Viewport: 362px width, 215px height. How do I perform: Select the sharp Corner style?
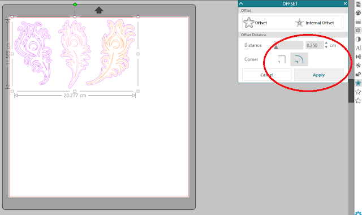282,59
